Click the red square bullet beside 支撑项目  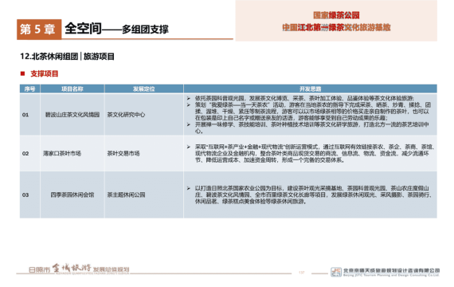(22, 73)
